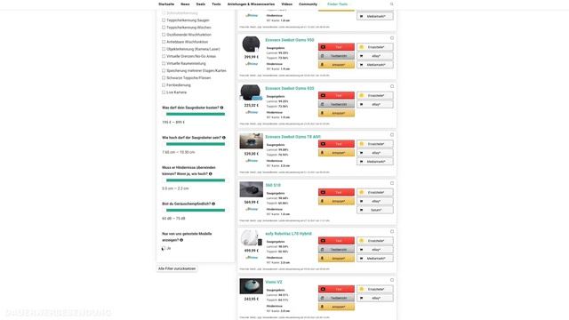The width and height of the screenshot is (569, 320).
Task: Mark Deebot Ozmo T8 AIVI compare checkbox
Action: [392, 135]
